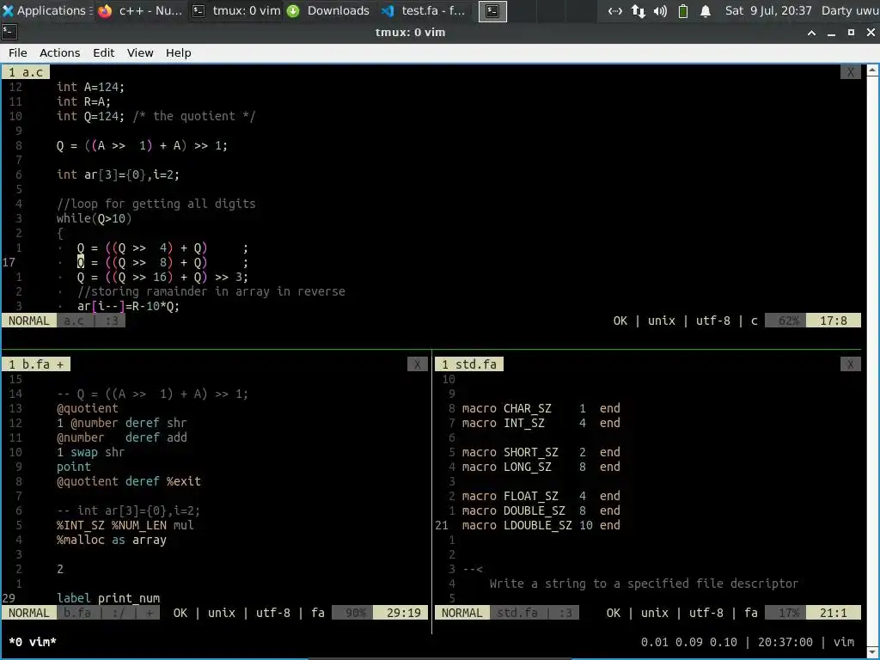Switch to VS Code test.fa taskbar window
Screen dimensions: 880x660
point(425,10)
